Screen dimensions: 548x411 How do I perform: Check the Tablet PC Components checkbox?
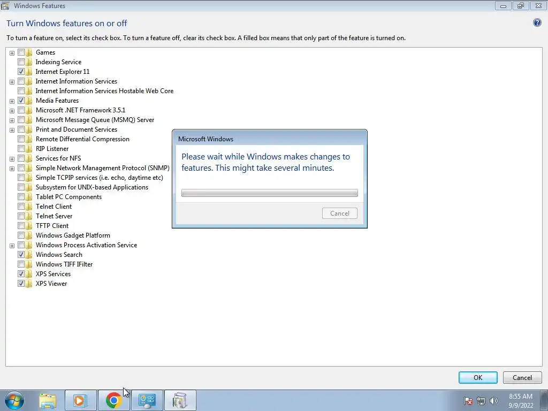click(x=21, y=197)
